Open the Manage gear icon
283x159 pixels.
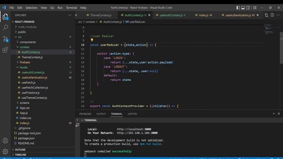[x=5, y=151]
